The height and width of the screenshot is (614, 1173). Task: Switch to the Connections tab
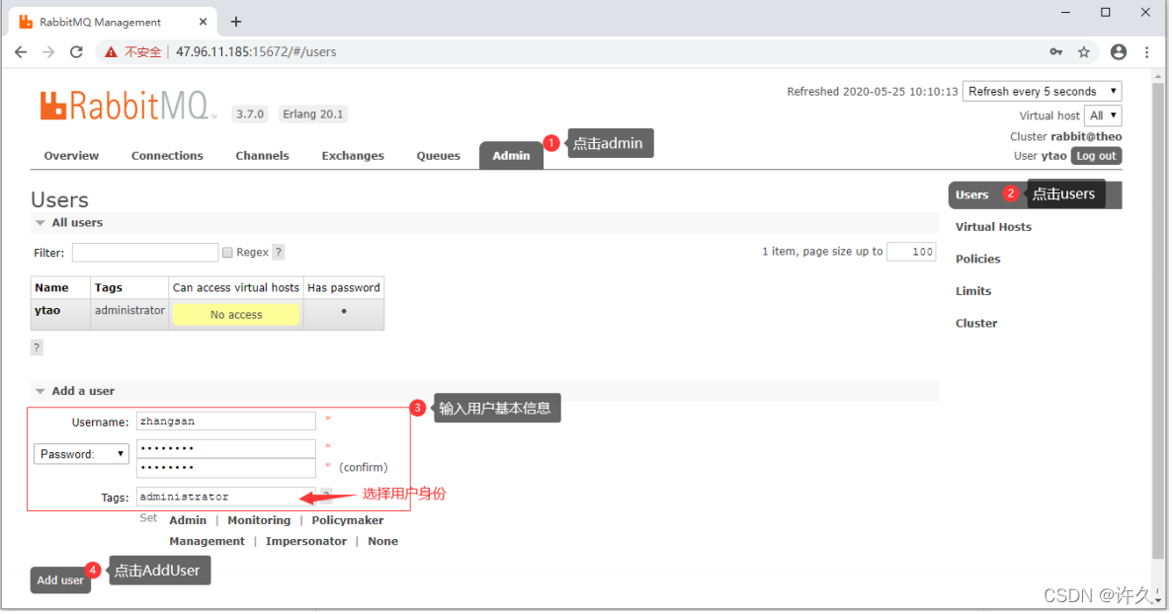(x=168, y=156)
